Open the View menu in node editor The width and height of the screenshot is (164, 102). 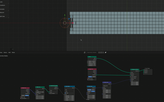click(x=1, y=53)
